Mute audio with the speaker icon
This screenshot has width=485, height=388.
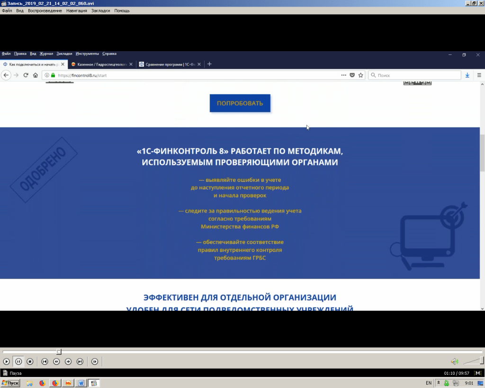tap(454, 361)
